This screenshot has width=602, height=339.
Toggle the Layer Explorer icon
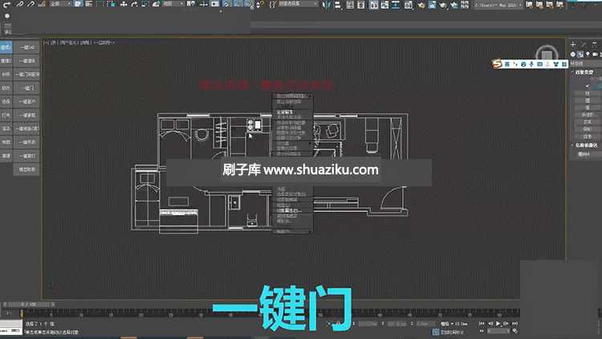pos(361,4)
